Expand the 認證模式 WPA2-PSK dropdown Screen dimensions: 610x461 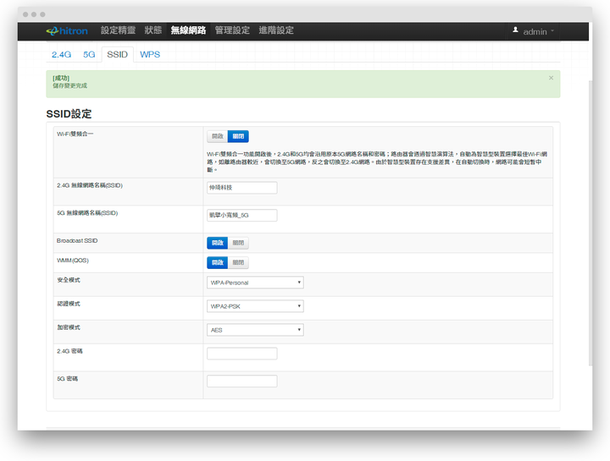[x=255, y=306]
